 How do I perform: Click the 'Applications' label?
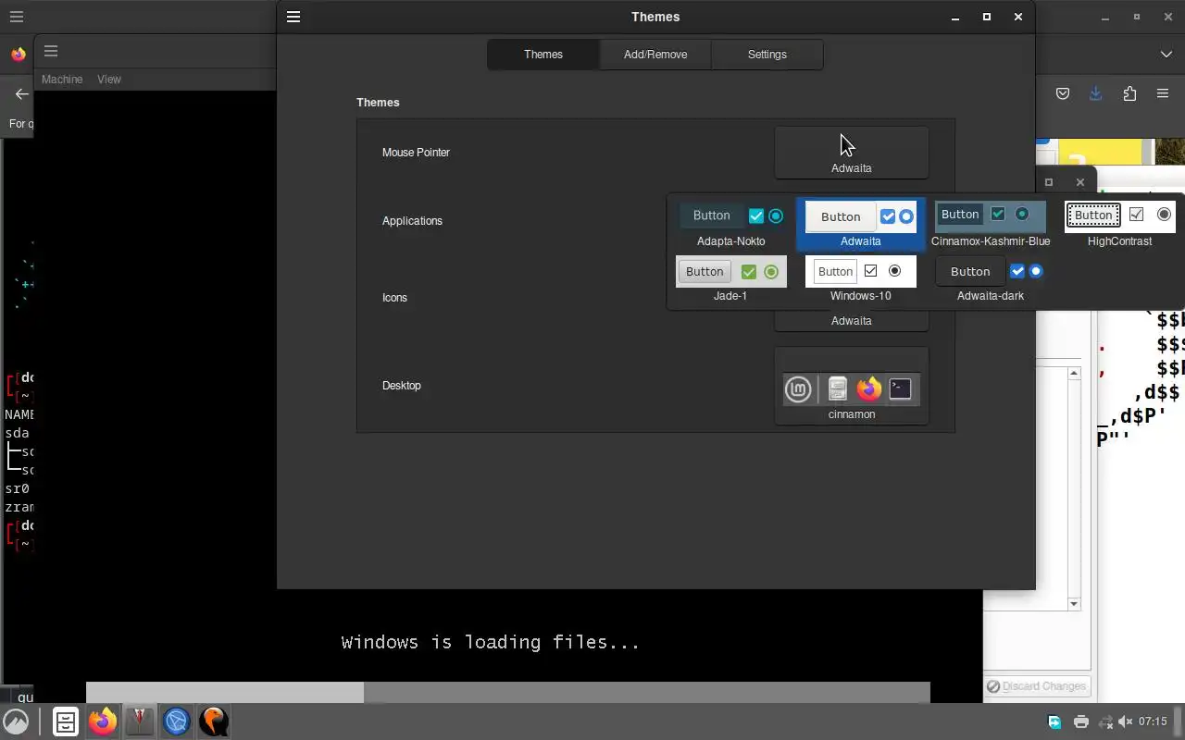pos(412,221)
